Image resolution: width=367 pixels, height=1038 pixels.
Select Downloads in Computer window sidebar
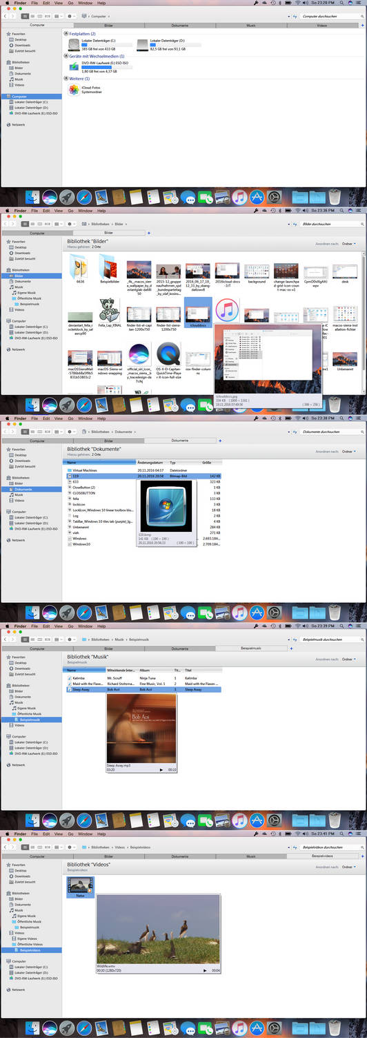(22, 45)
